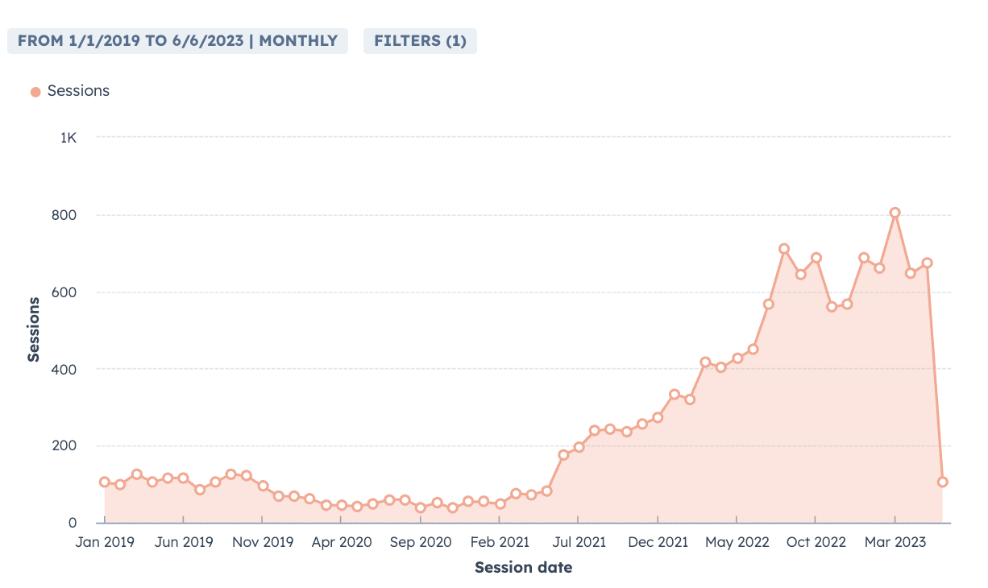Screen dimensions: 988x588
Task: Toggle the Sessions series legend label
Action: pos(78,91)
